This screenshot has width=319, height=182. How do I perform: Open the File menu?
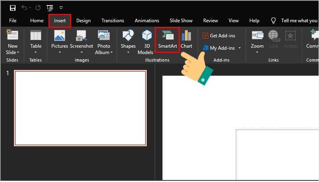coord(13,21)
